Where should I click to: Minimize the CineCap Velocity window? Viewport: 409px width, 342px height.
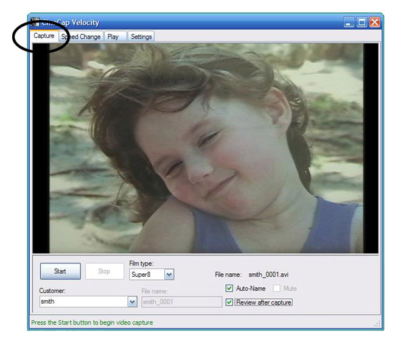pyautogui.click(x=349, y=23)
